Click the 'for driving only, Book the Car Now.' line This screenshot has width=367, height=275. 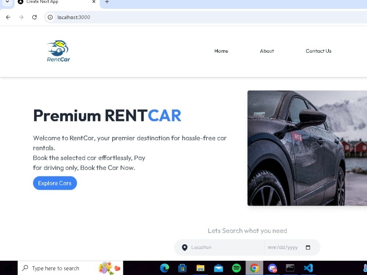point(84,168)
